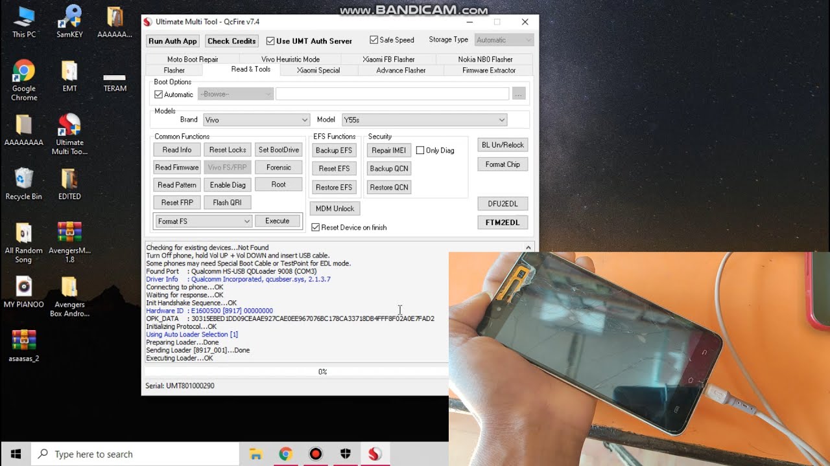Click BL Un/Relock button
The image size is (830, 466).
503,145
